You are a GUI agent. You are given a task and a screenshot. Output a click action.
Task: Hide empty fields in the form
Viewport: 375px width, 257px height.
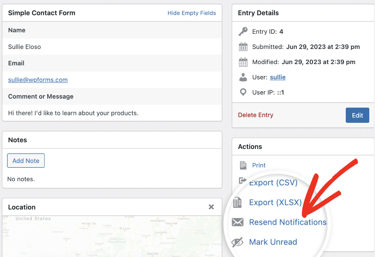point(192,13)
